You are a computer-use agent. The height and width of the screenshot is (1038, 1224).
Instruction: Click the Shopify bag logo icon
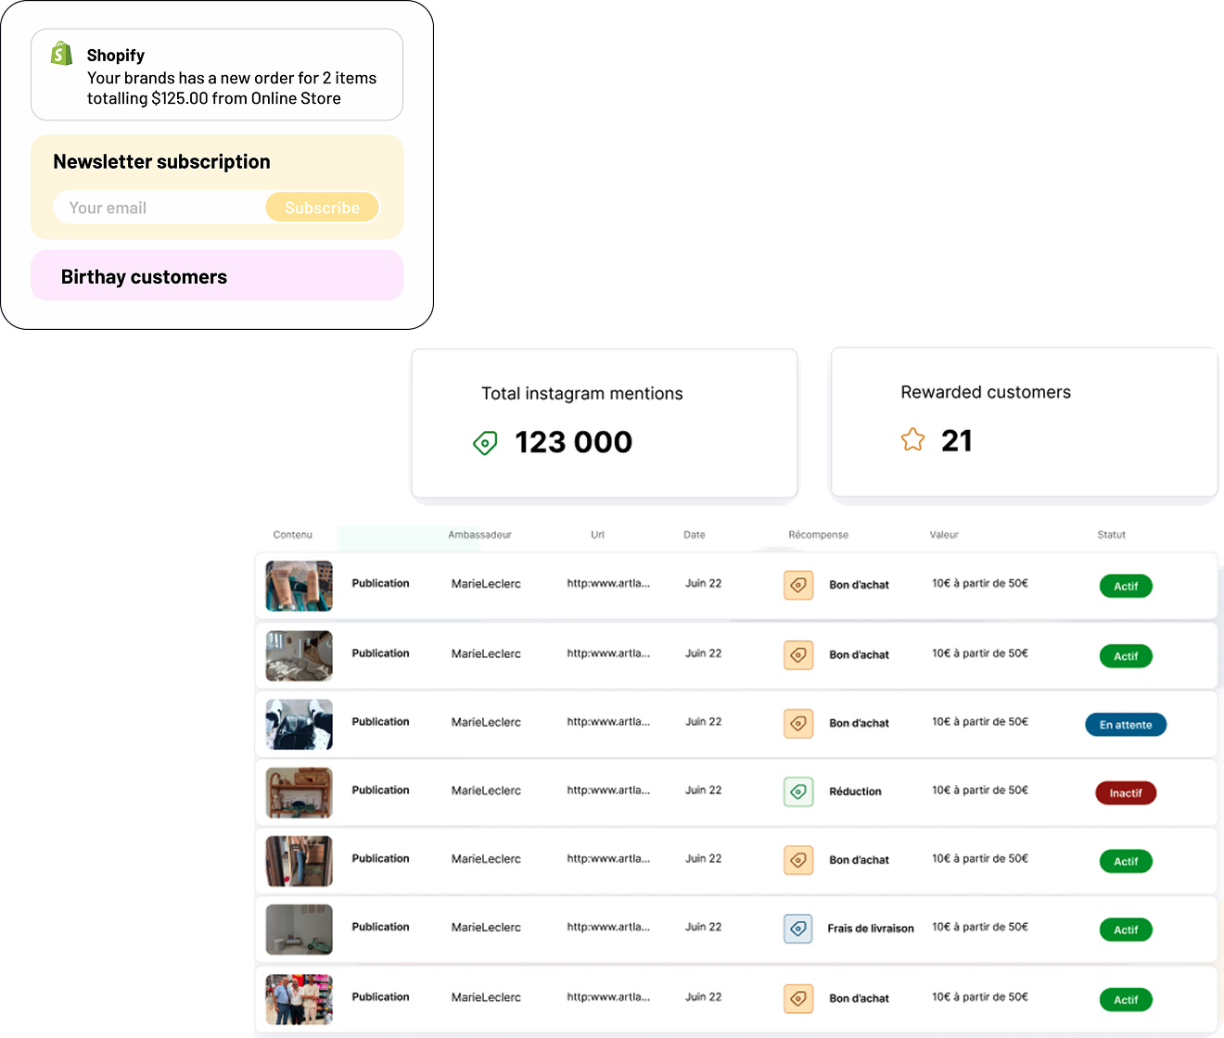[x=61, y=54]
